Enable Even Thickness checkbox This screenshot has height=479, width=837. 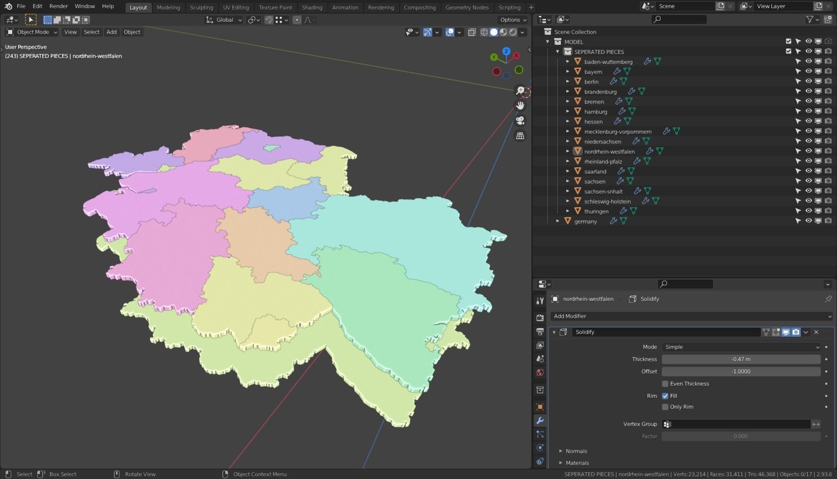(x=665, y=384)
